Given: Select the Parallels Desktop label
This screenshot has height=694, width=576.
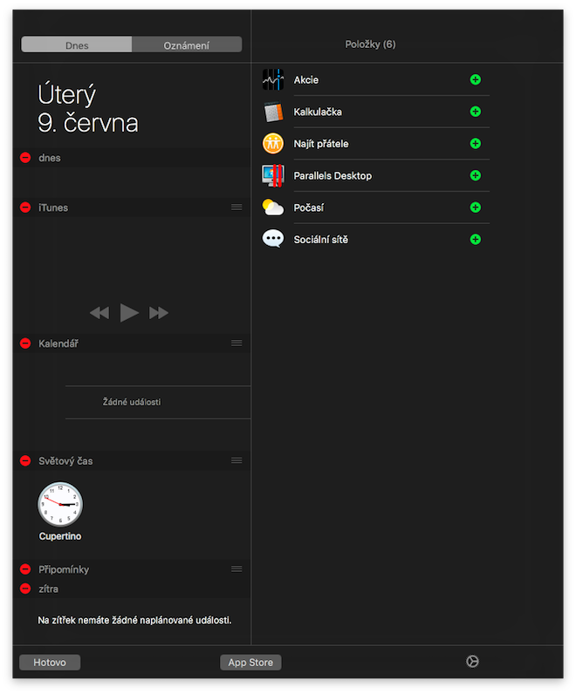Looking at the screenshot, I should coord(333,176).
